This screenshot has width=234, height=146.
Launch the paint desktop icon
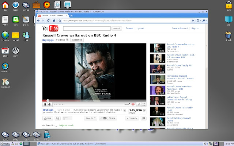pos(26,20)
